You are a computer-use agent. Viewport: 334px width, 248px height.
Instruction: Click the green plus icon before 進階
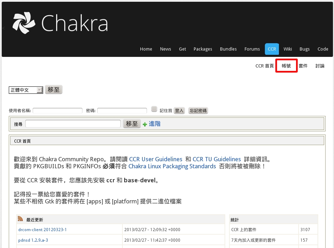click(x=145, y=124)
